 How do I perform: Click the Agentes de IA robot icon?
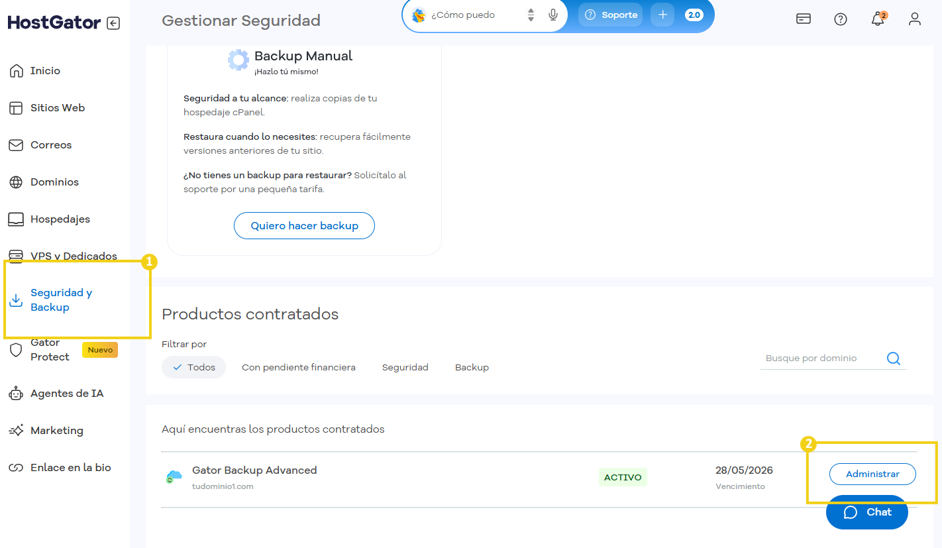16,394
